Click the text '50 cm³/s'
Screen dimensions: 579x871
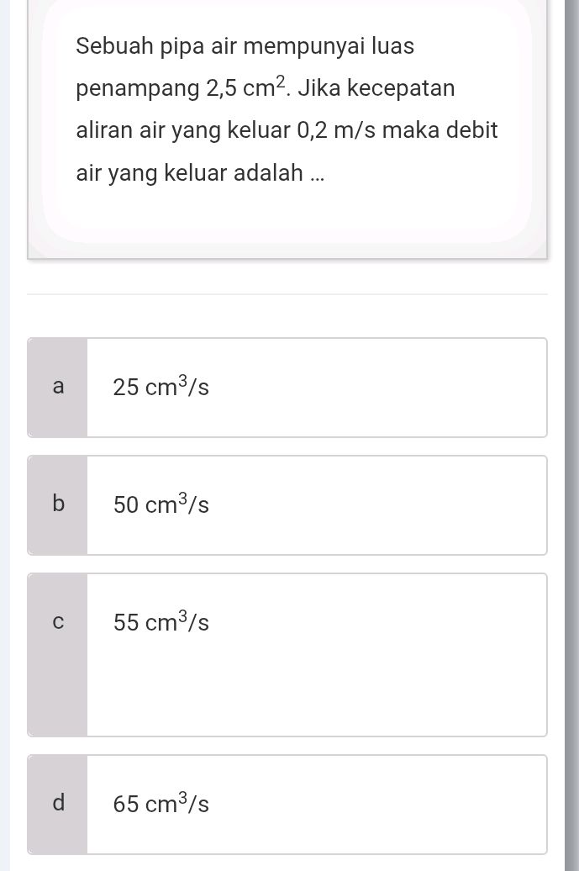161,504
